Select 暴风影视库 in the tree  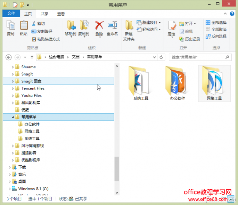pos(31,103)
